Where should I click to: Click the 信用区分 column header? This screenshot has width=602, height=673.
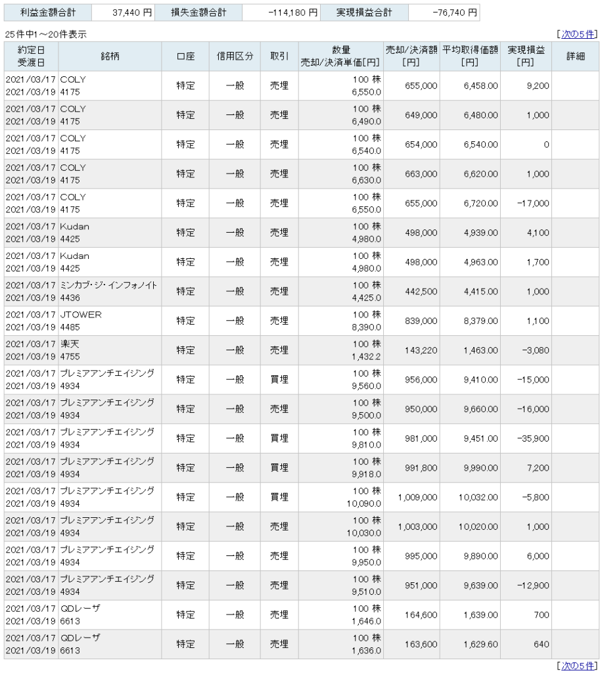coord(235,57)
